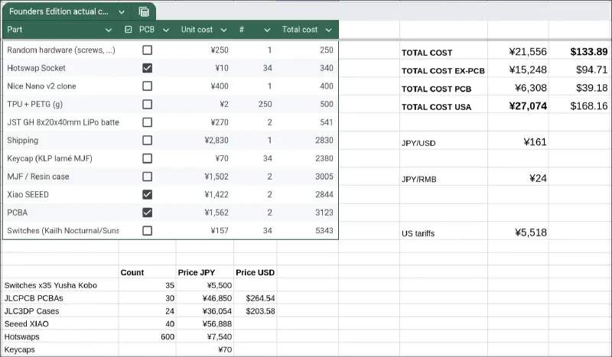
Task: Select the '$94.71' value cell
Action: (x=591, y=70)
